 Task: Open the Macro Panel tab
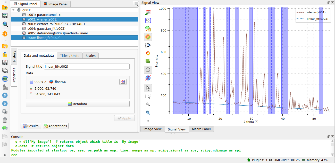(201, 129)
